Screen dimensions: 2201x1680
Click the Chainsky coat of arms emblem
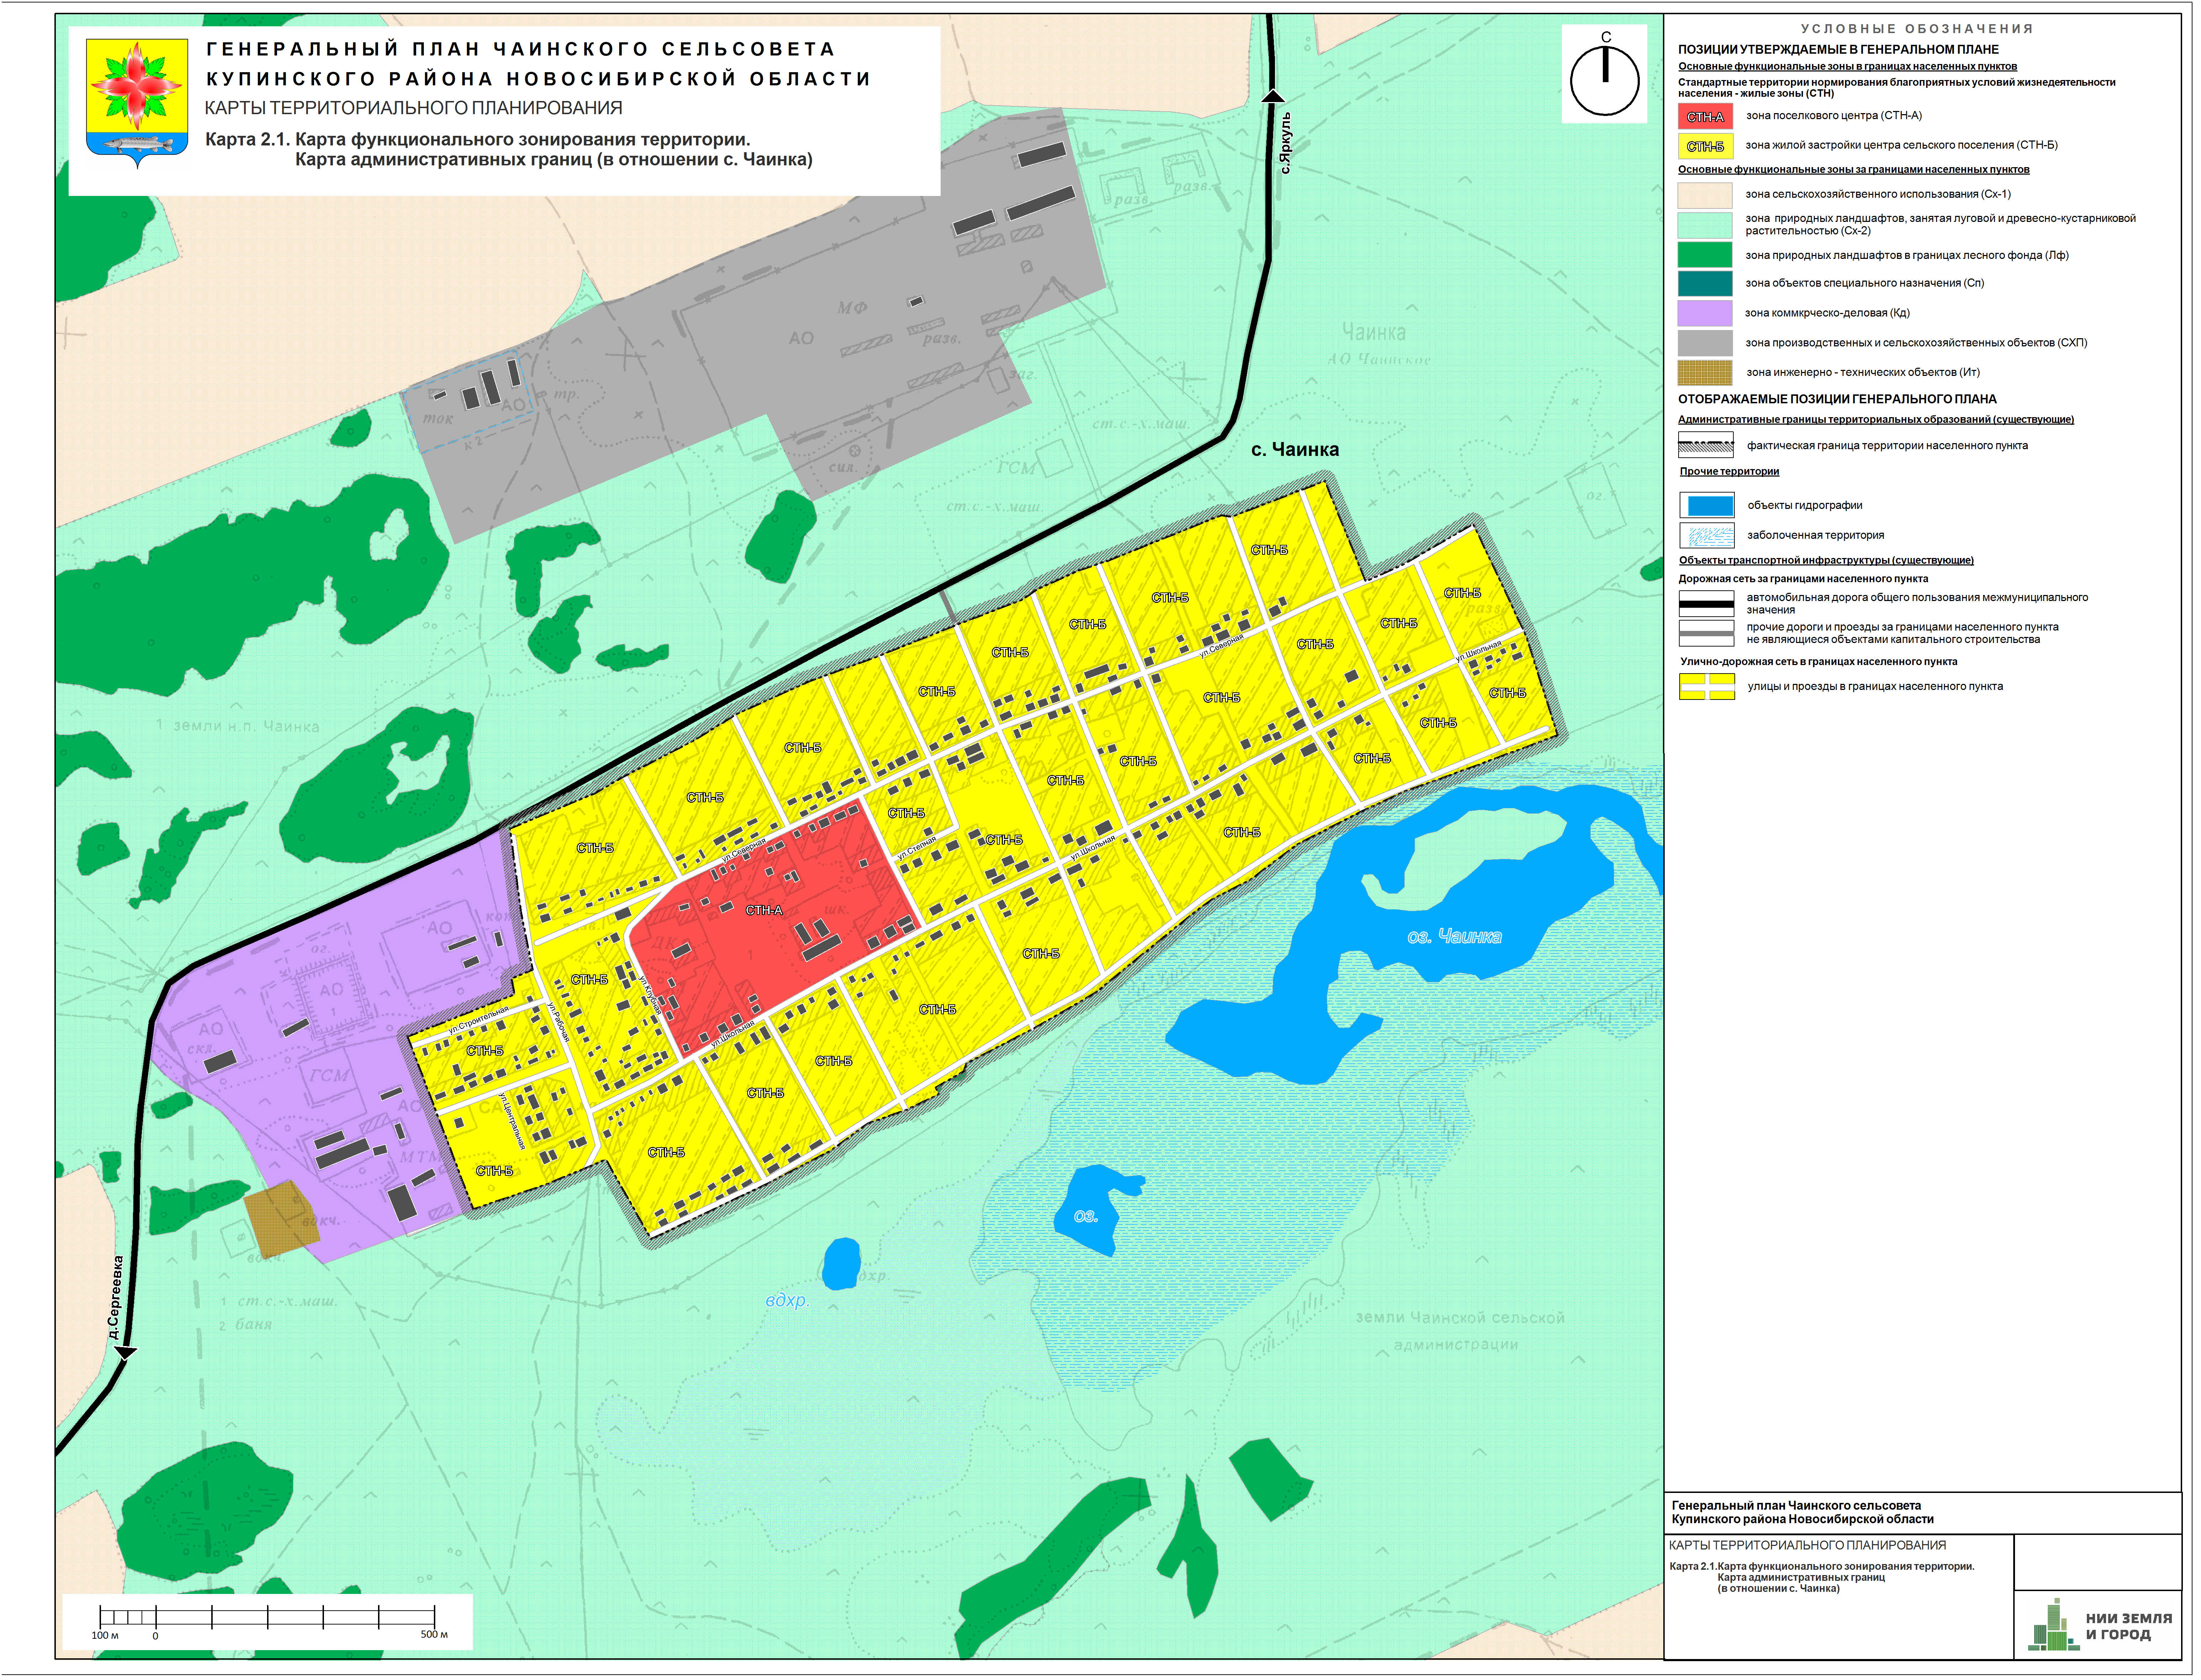pos(137,103)
